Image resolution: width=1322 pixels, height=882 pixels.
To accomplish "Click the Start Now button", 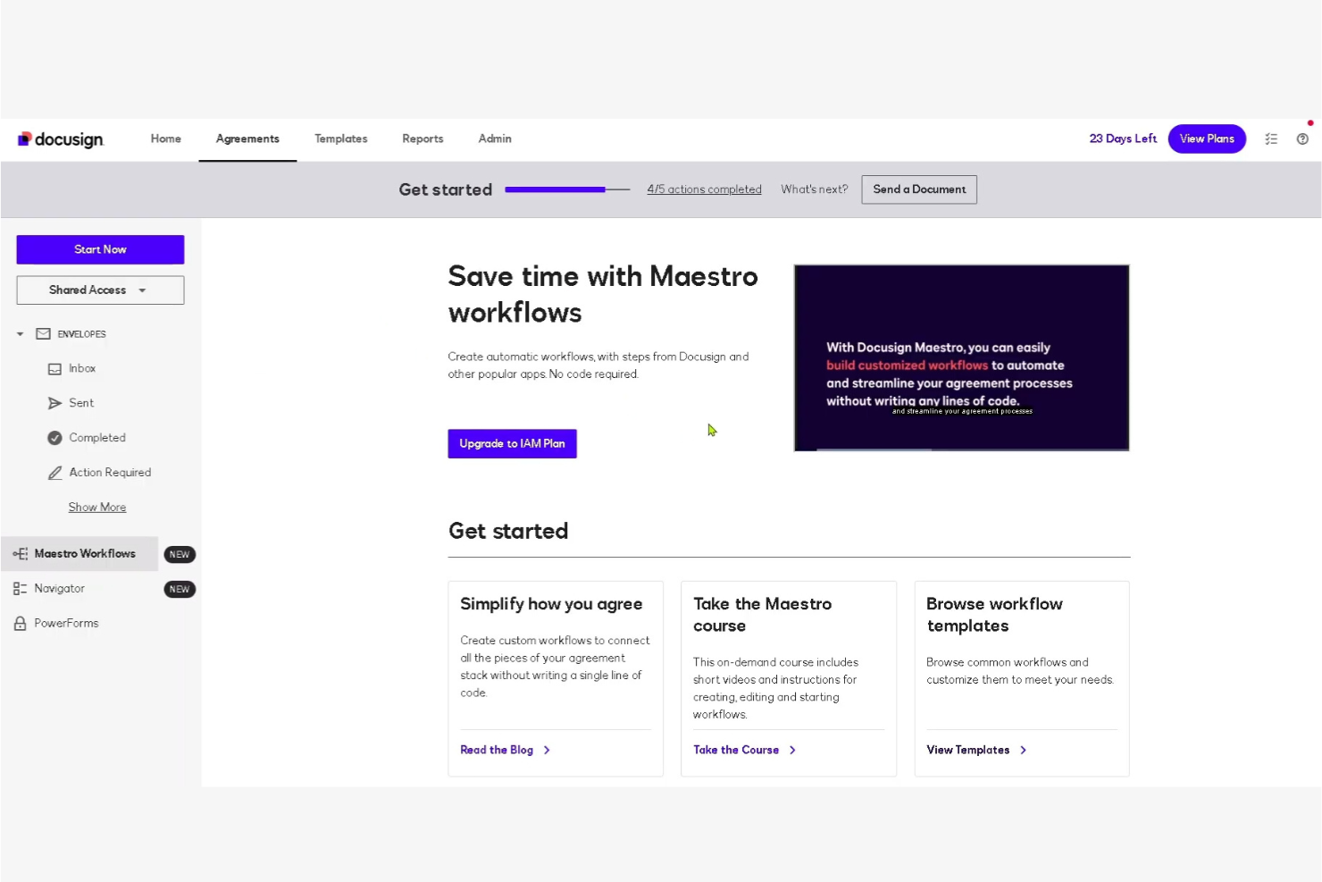I will pos(100,249).
